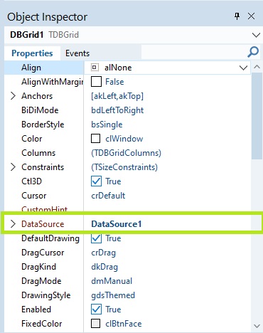Select the Color property name

click(32, 139)
